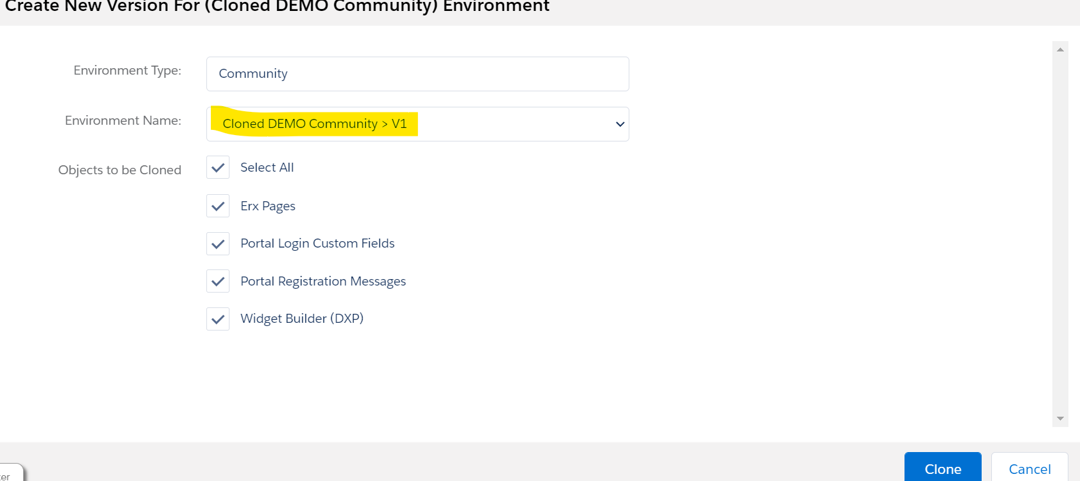Screen dimensions: 1080x481
Task: Click the 'Widget Builder (DXP)' label text
Action: 301,319
